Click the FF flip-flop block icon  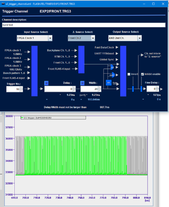[109, 83]
